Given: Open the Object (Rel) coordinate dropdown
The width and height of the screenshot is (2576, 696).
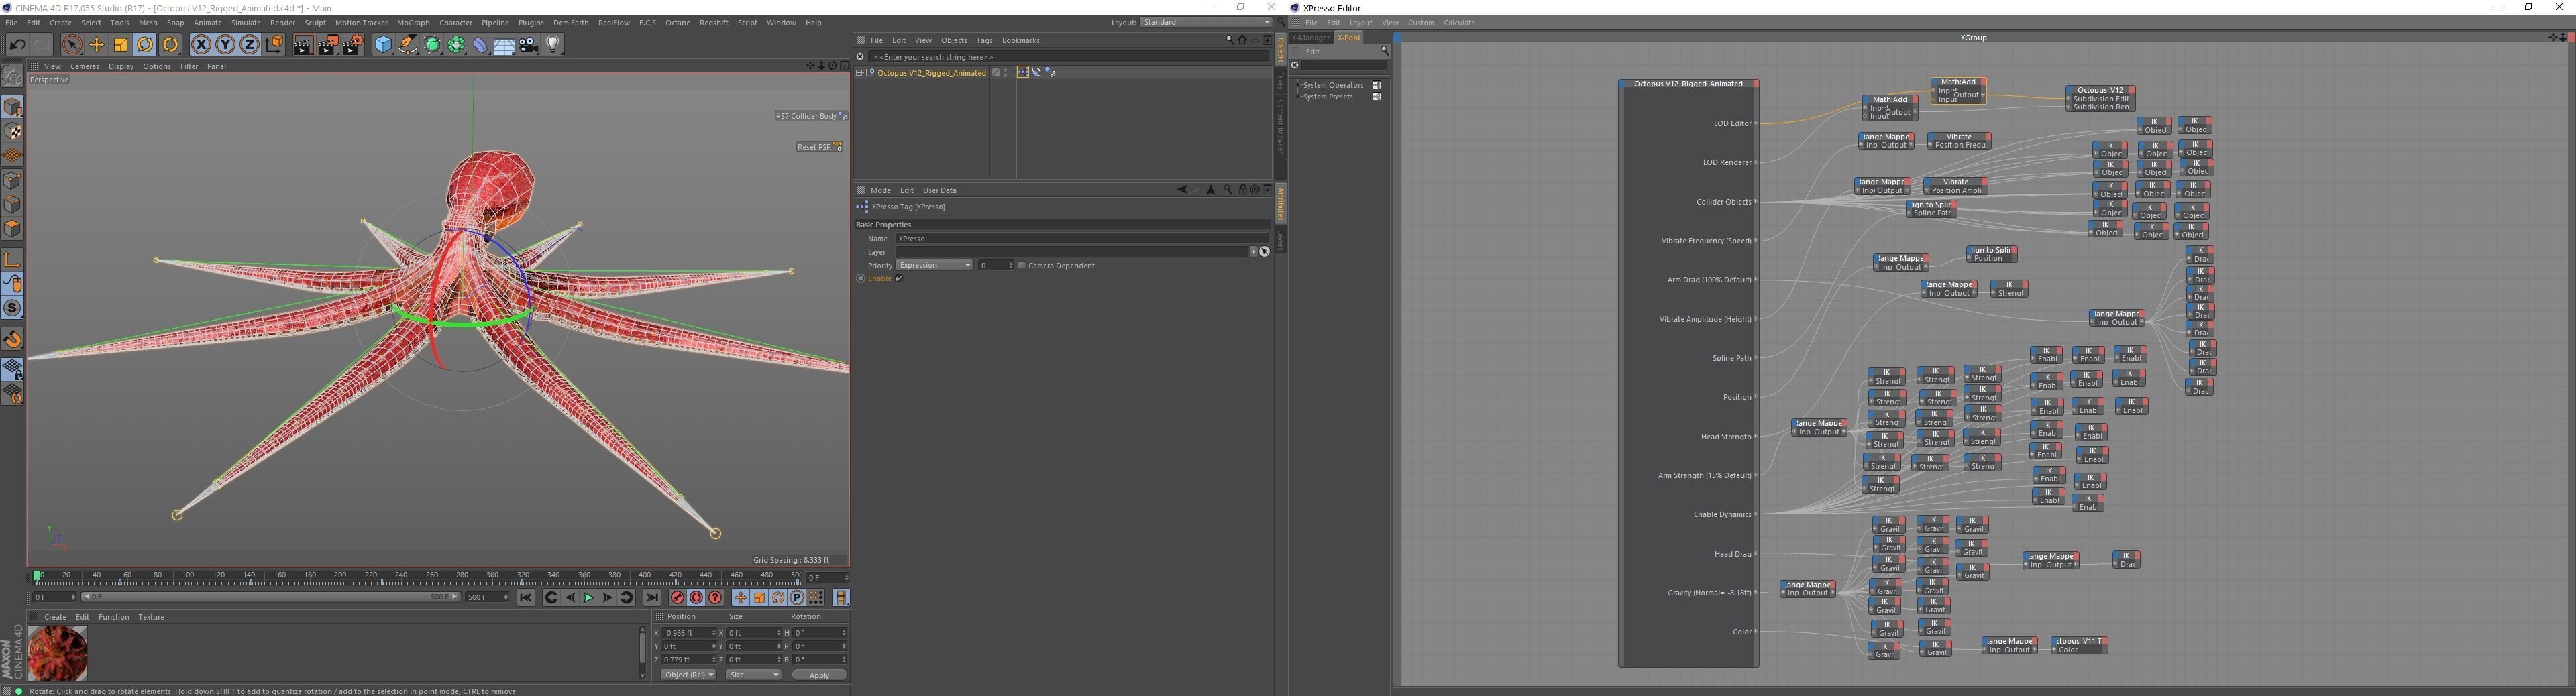Looking at the screenshot, I should coord(688,675).
